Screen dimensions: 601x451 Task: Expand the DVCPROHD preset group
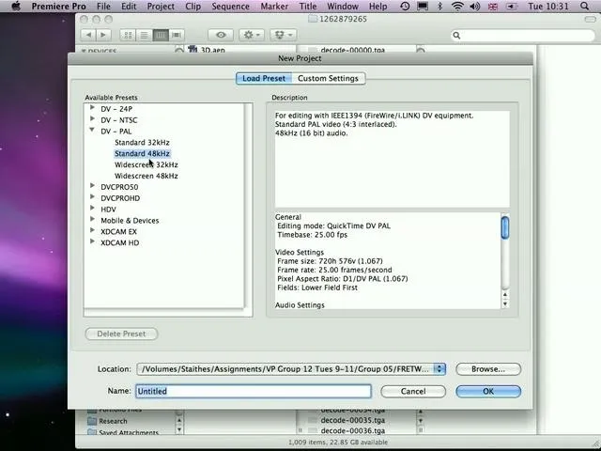[x=92, y=197]
